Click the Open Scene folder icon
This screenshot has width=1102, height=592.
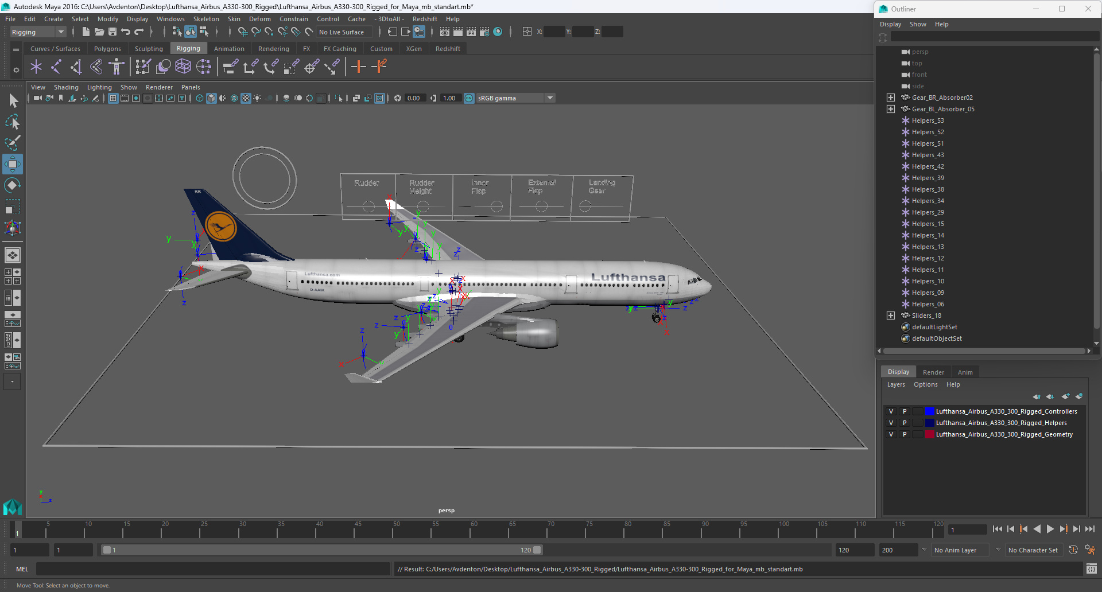pos(99,32)
